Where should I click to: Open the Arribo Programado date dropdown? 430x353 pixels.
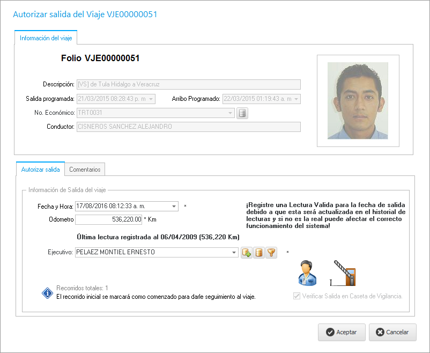(296, 99)
